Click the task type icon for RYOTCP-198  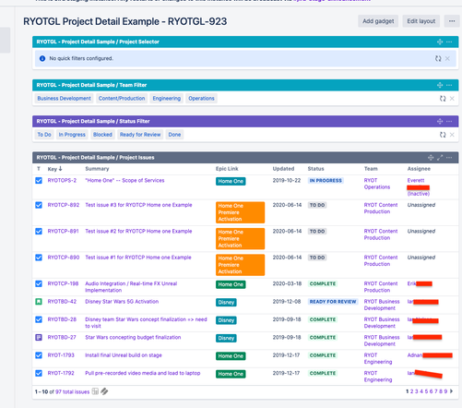click(x=39, y=283)
